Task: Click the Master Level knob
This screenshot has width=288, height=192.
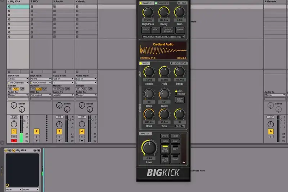Action: pyautogui.click(x=149, y=148)
